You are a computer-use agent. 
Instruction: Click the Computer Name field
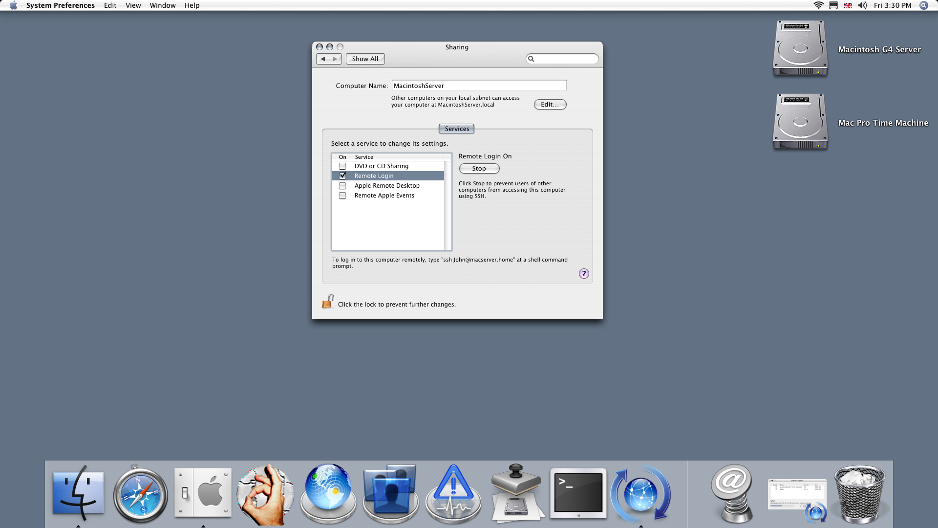[x=479, y=86]
